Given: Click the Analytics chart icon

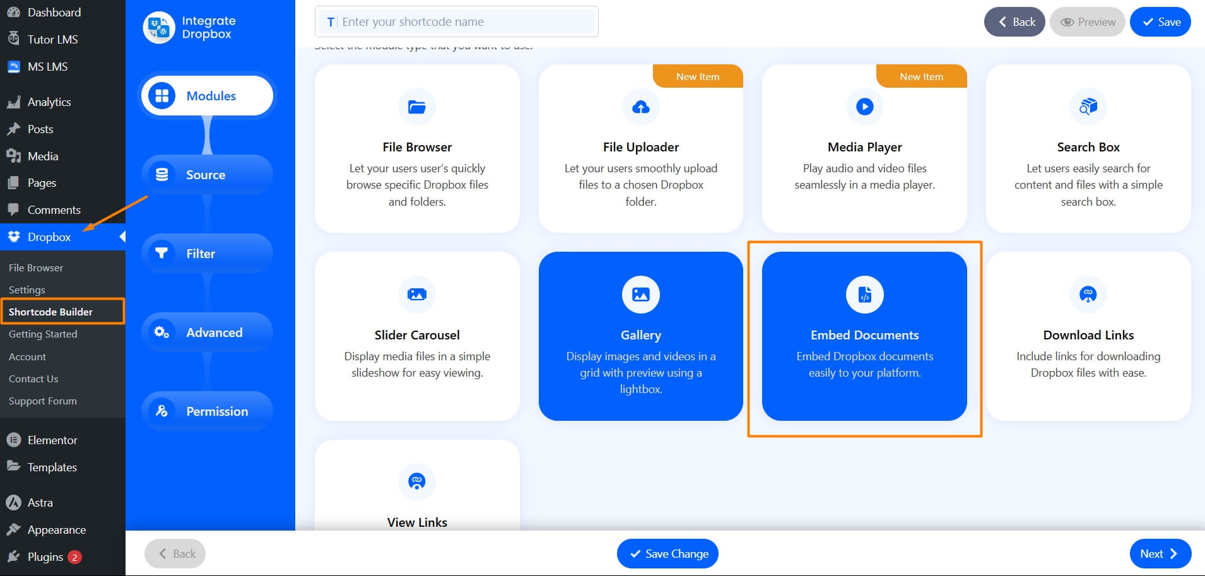Looking at the screenshot, I should click(x=13, y=102).
